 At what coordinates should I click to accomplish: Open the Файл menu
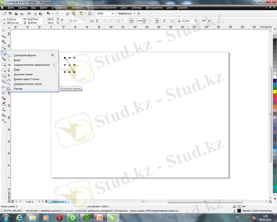pyautogui.click(x=11, y=8)
